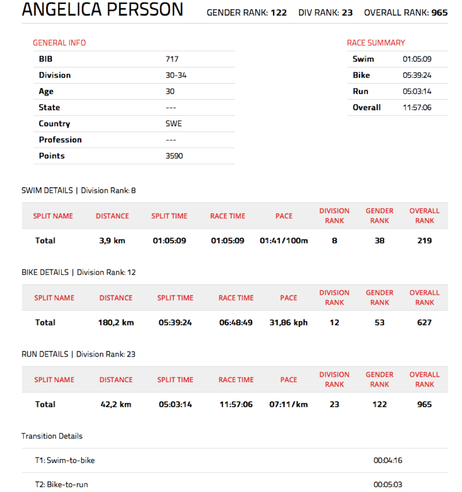Click the run pace 07:11/km value

289,405
